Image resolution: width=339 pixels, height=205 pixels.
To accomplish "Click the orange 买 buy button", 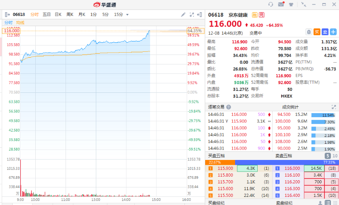I will (x=317, y=32).
